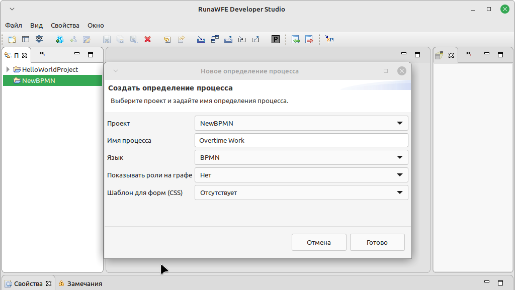Maximize the central editor area
This screenshot has width=515, height=290.
[x=417, y=55]
